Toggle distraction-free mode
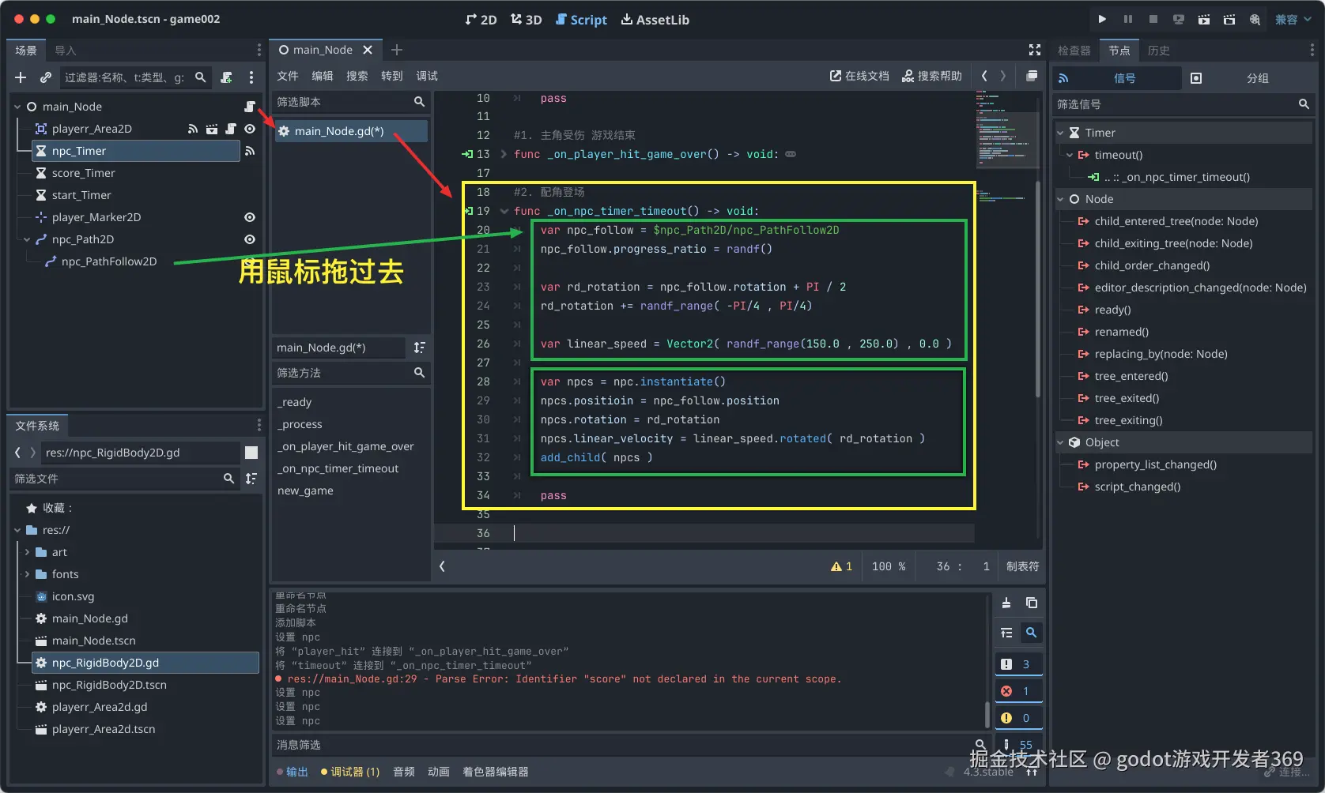 (x=1034, y=50)
